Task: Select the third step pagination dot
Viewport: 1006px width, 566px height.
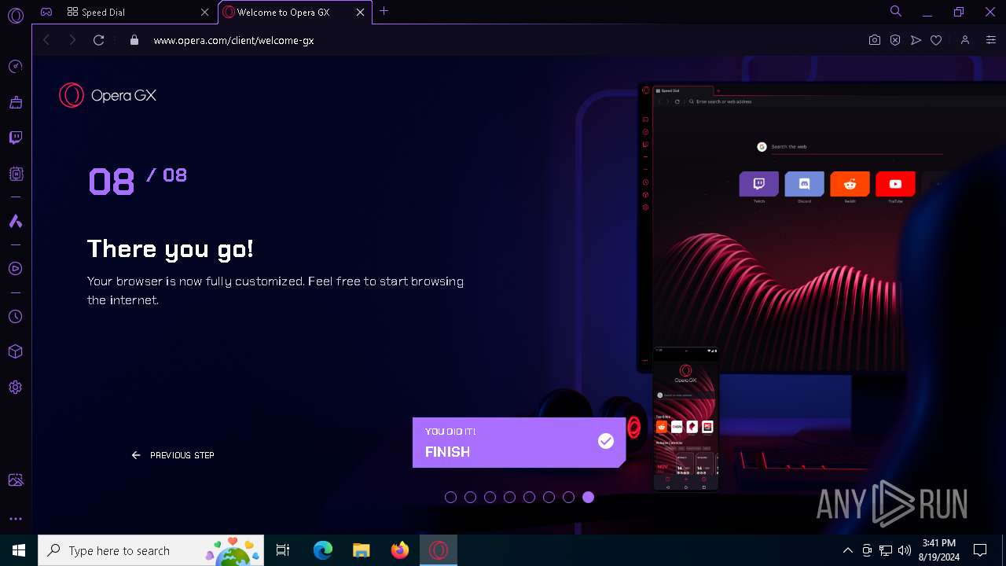Action: (x=490, y=497)
